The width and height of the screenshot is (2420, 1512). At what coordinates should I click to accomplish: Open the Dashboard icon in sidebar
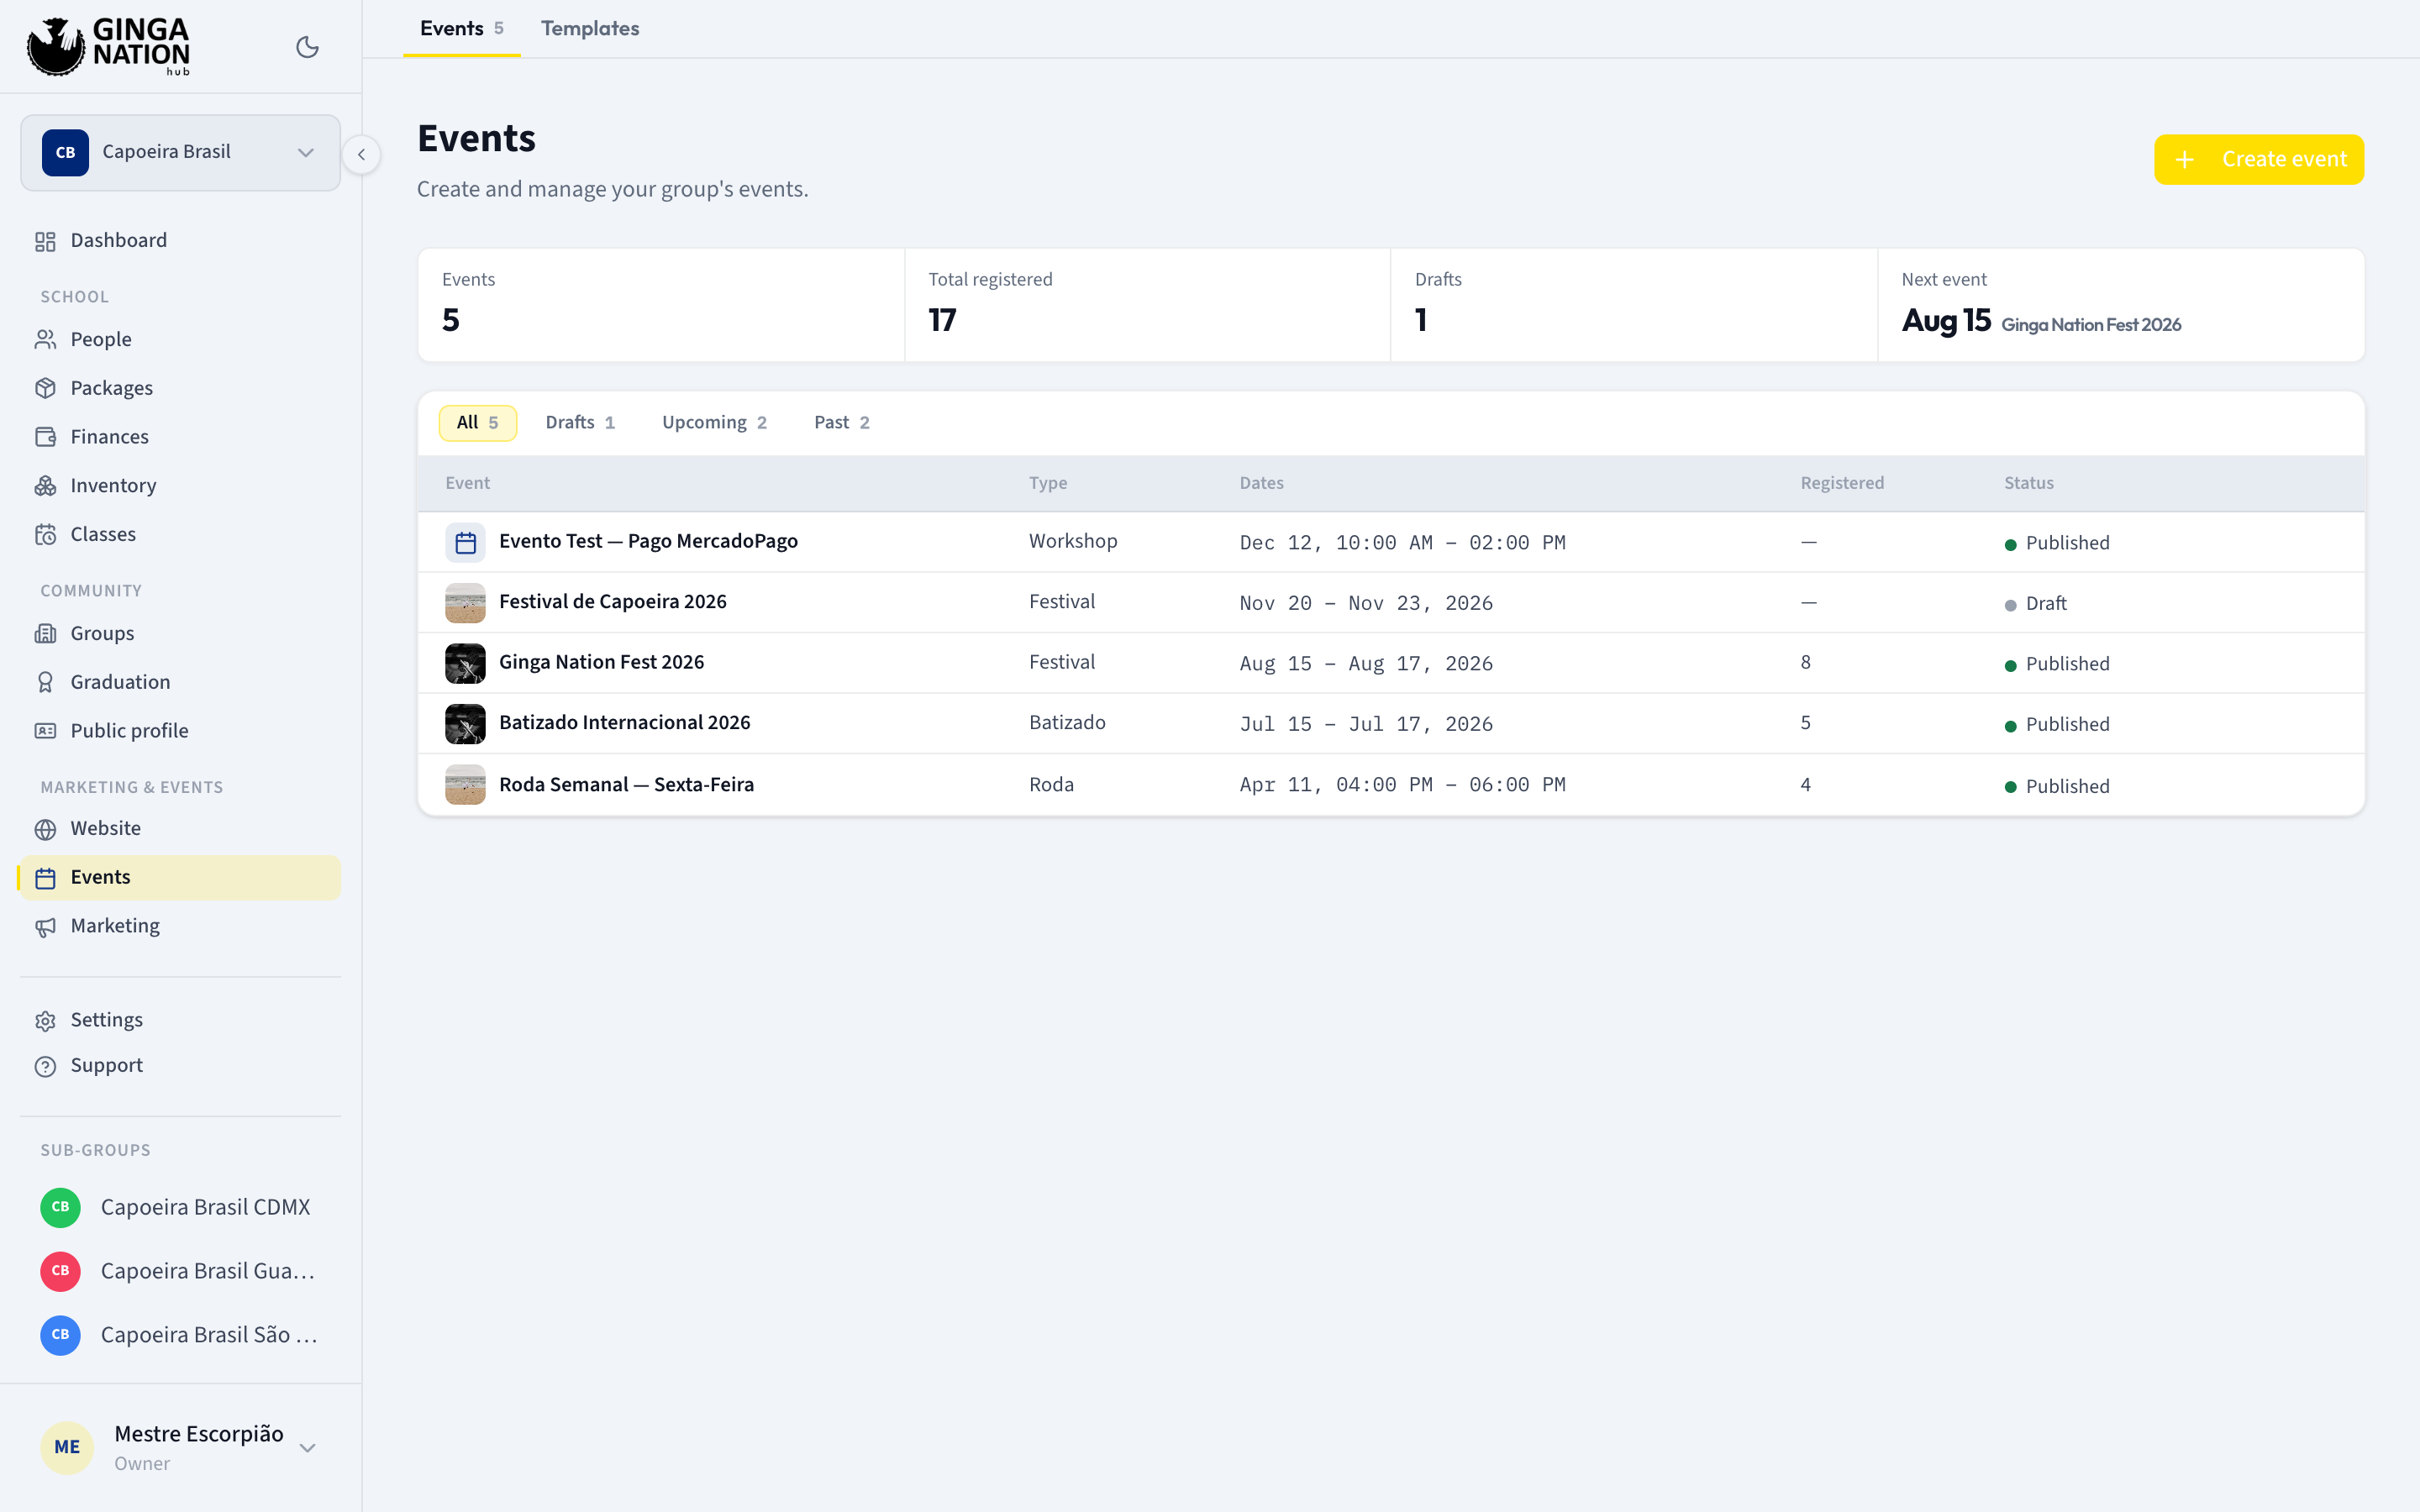(x=45, y=241)
